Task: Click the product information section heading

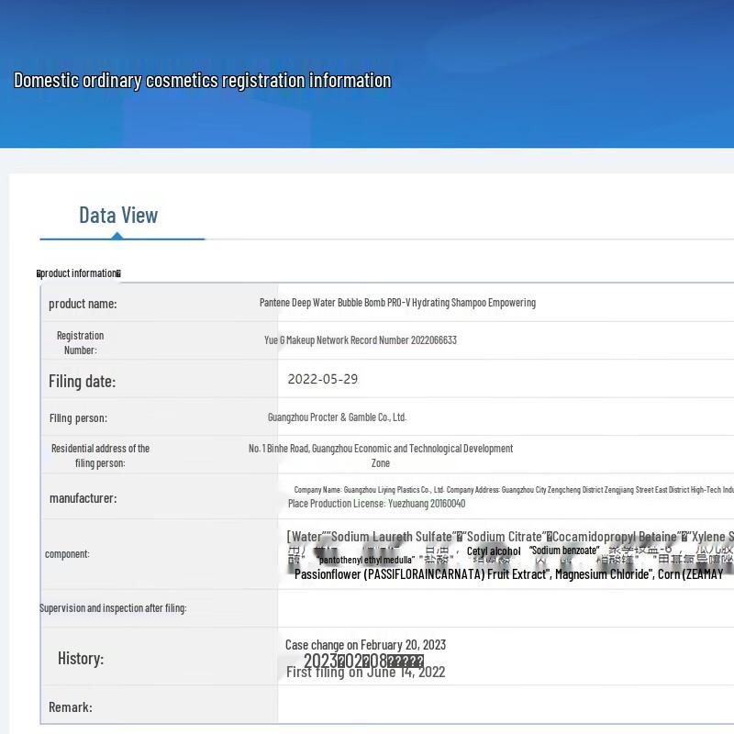Action: [79, 273]
